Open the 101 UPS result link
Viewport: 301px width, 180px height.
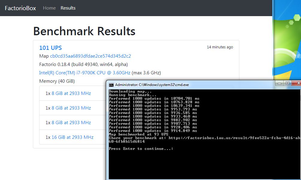(51, 48)
